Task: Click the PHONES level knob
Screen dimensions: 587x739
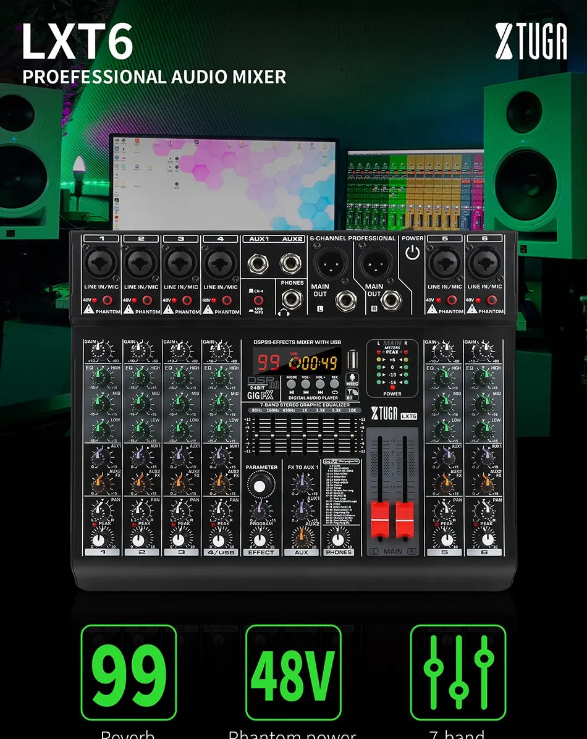Action: tap(338, 539)
